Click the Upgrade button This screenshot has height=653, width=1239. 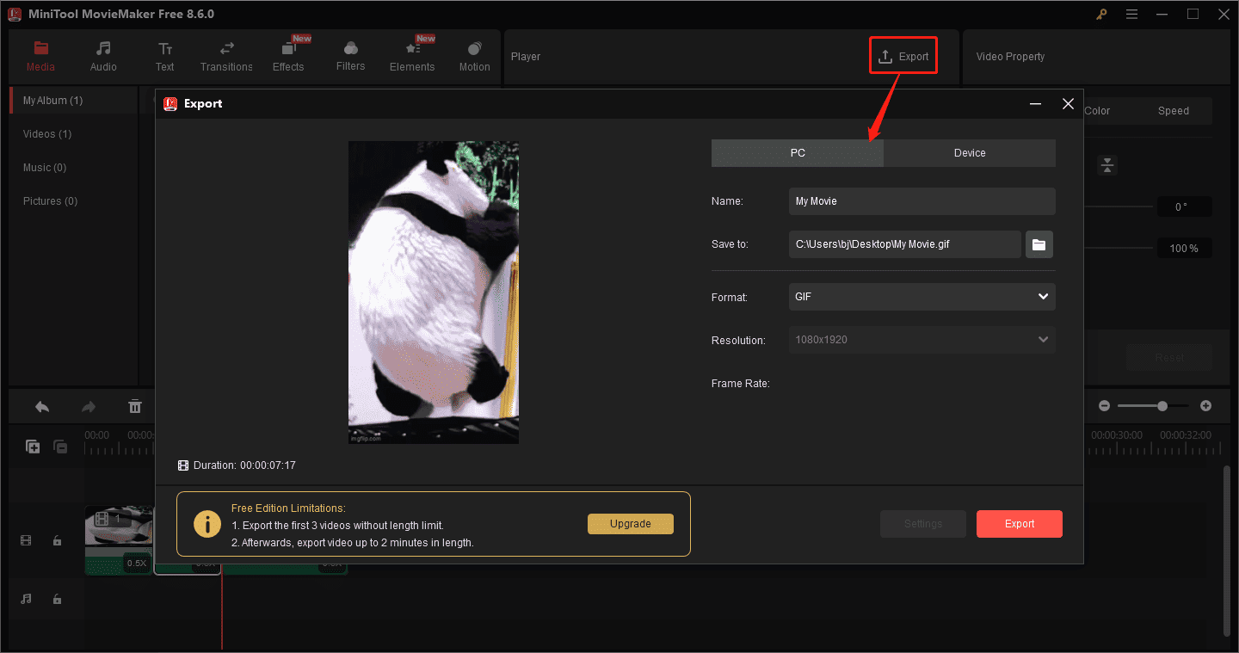pos(631,524)
